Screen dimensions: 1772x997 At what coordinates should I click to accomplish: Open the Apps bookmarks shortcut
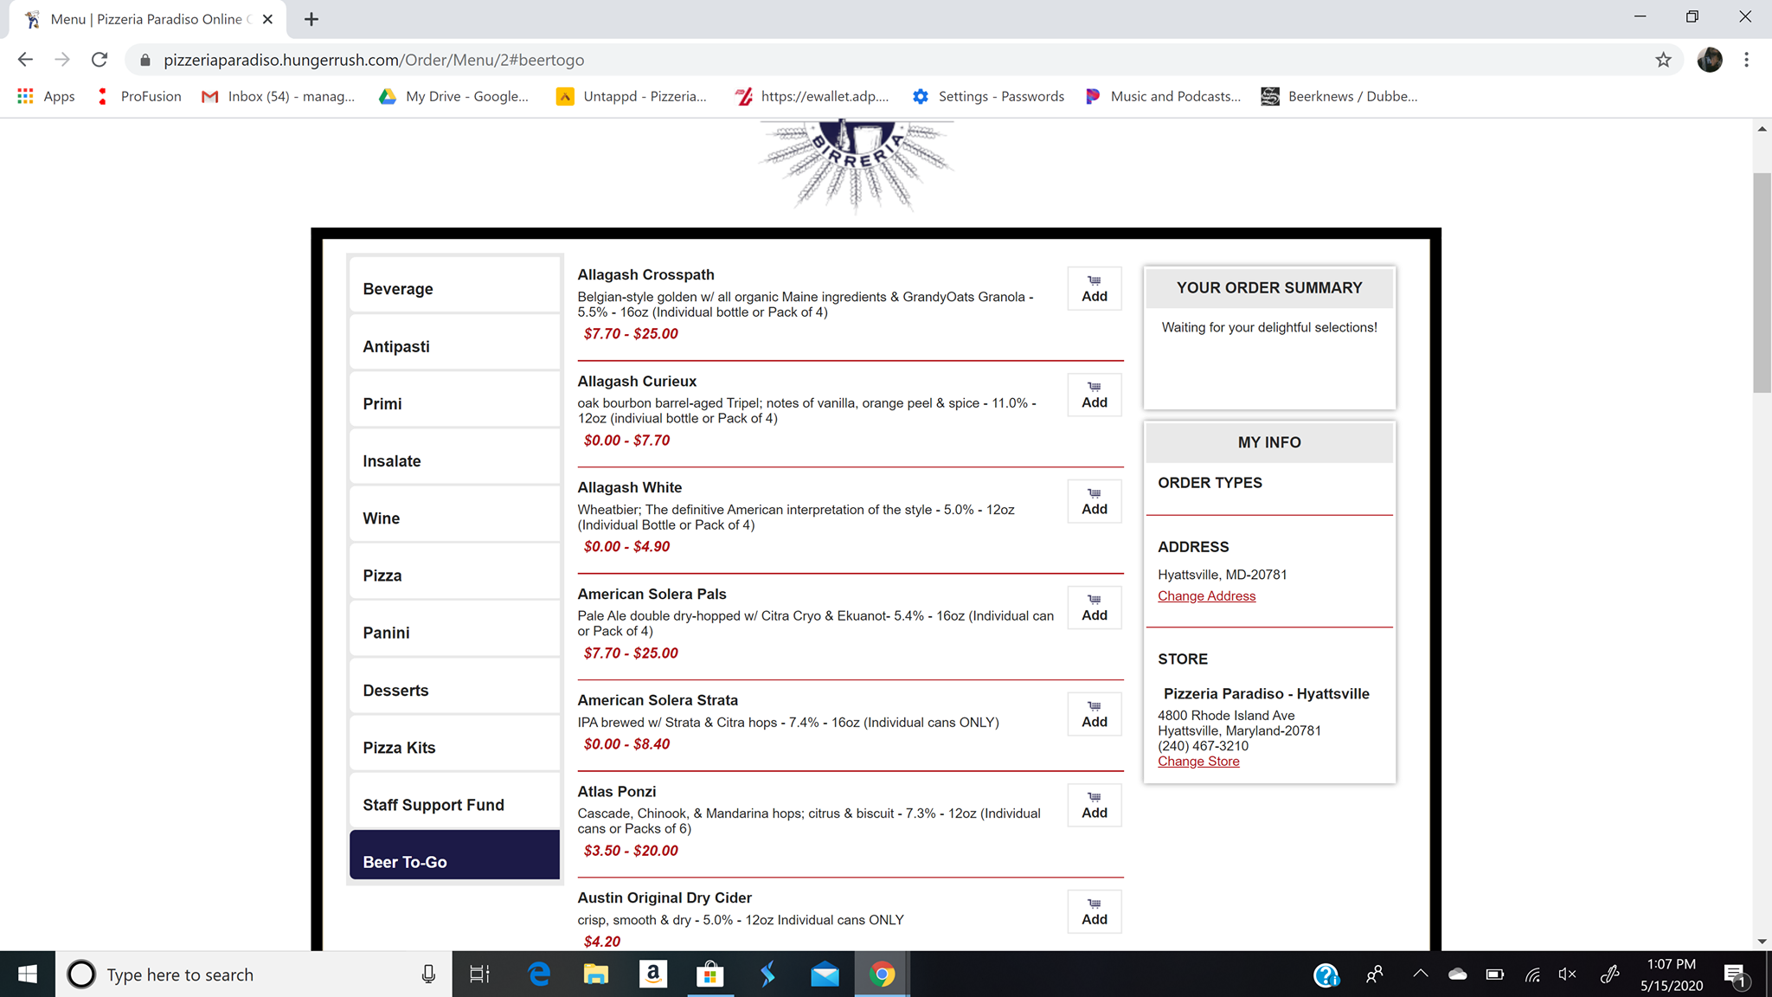pyautogui.click(x=47, y=96)
